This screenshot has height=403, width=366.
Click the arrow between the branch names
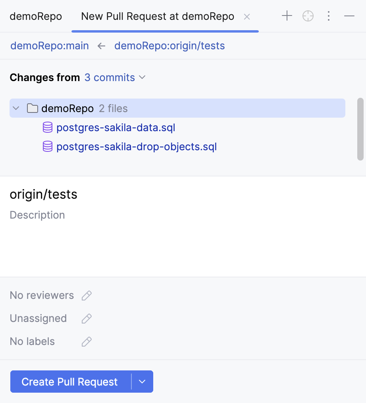tap(101, 46)
